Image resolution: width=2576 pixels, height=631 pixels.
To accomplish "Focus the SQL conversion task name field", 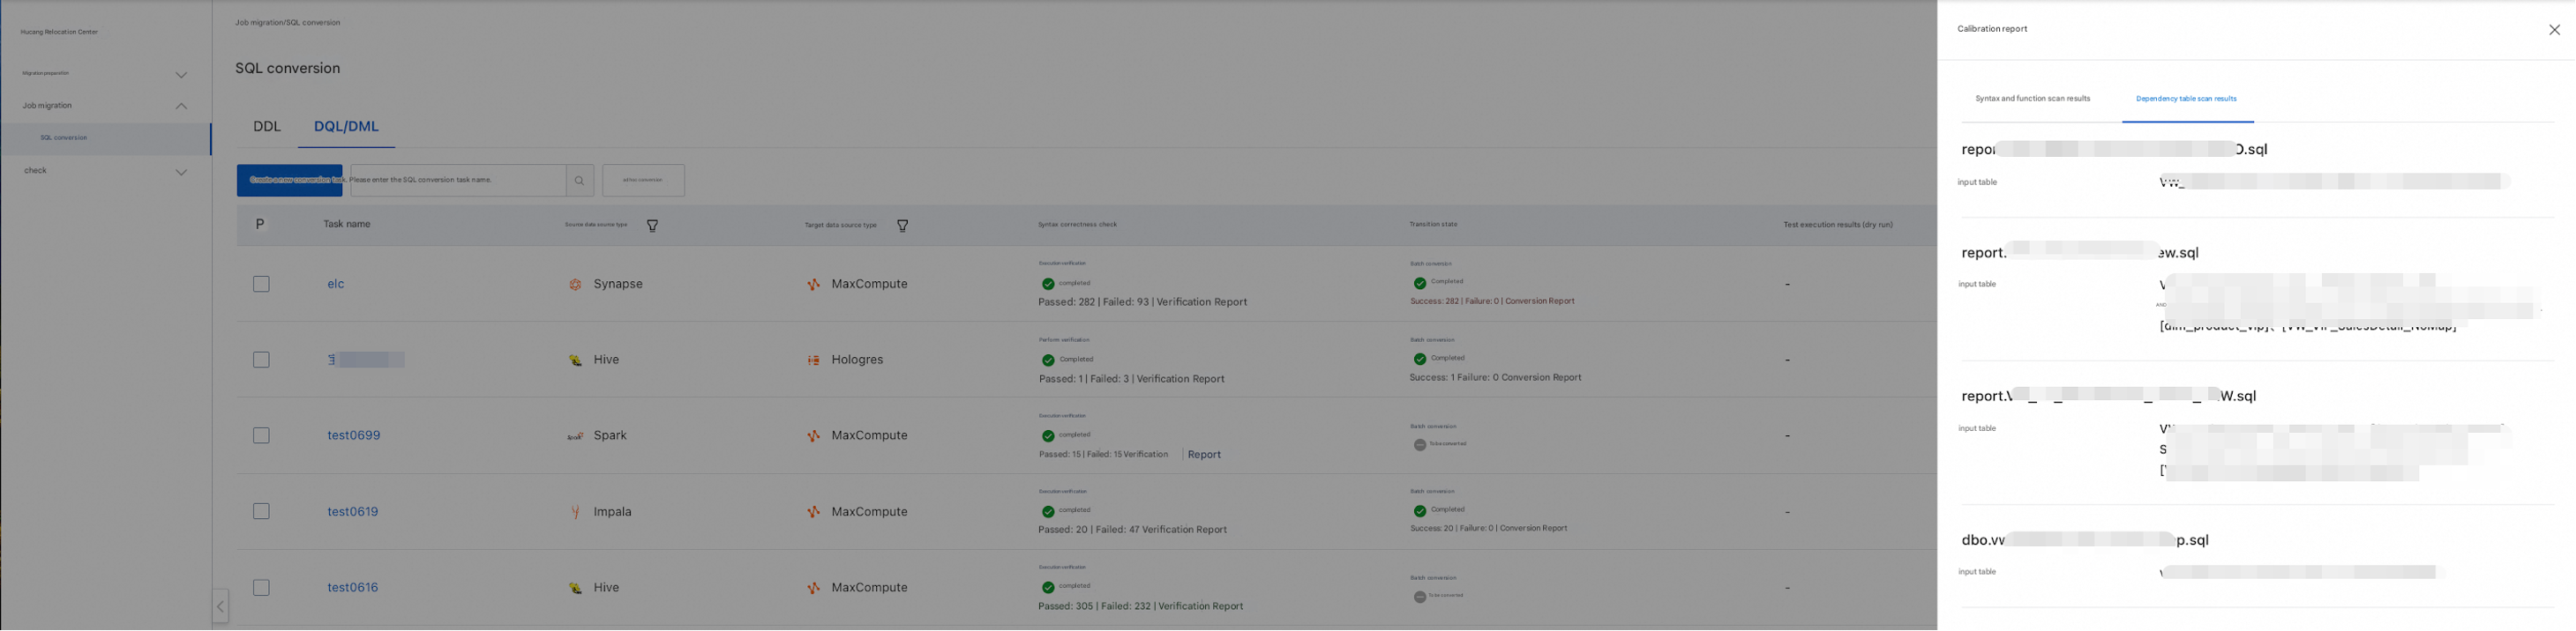I will tap(455, 181).
